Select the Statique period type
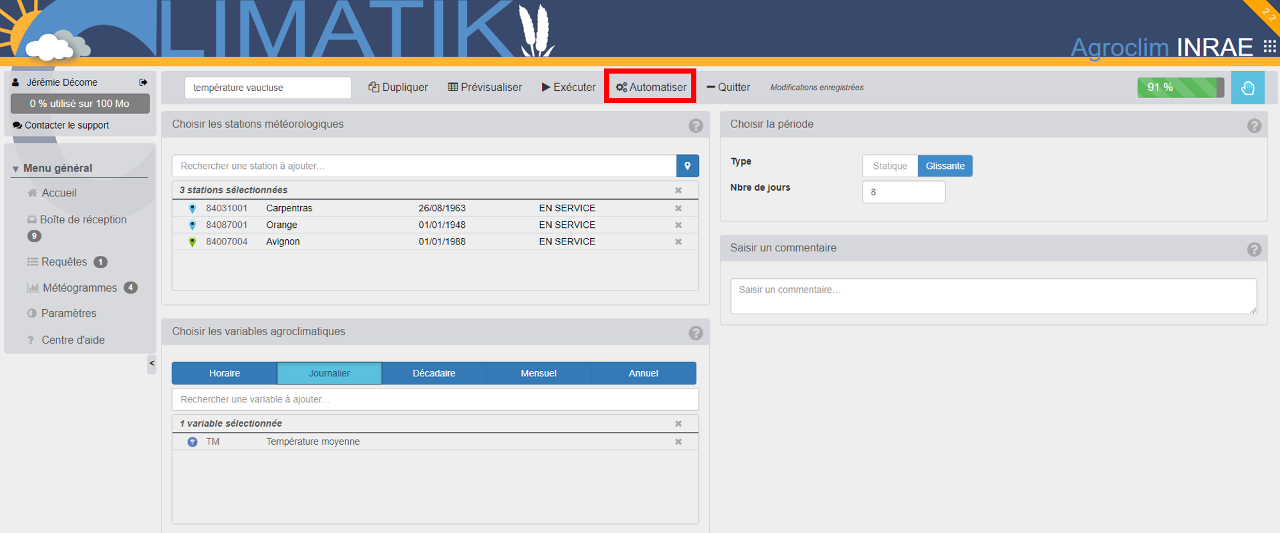Viewport: 1280px width, 533px height. coord(890,166)
